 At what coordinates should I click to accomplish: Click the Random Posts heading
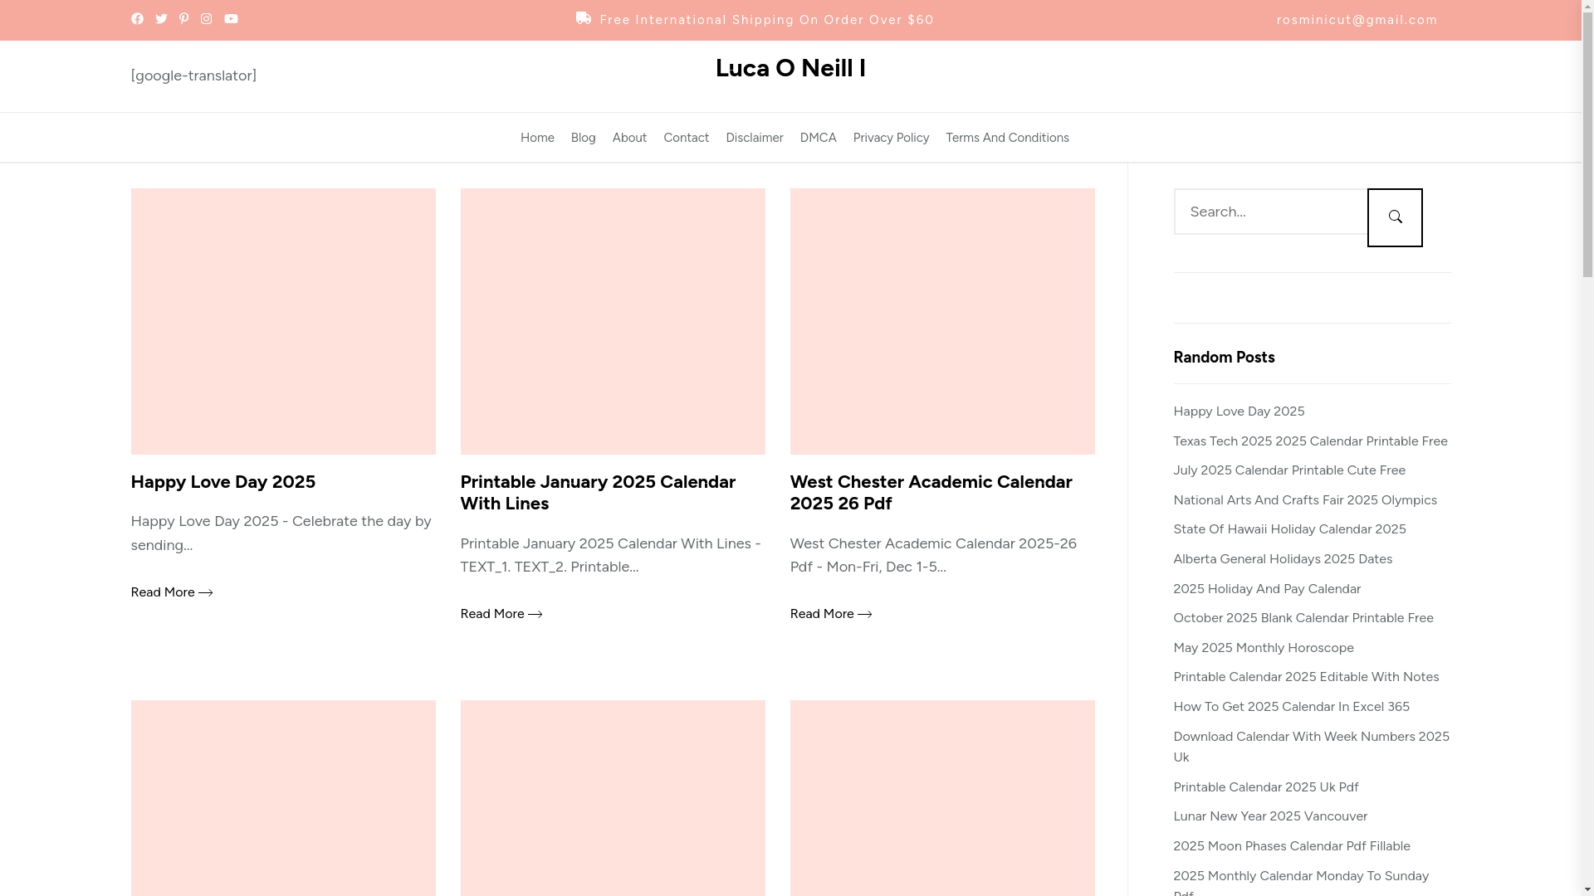[1224, 358]
